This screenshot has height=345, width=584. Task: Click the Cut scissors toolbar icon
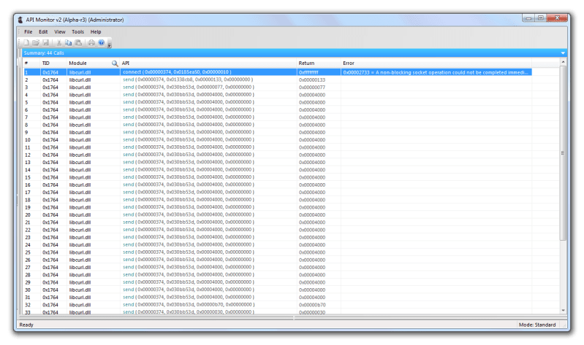pos(58,43)
